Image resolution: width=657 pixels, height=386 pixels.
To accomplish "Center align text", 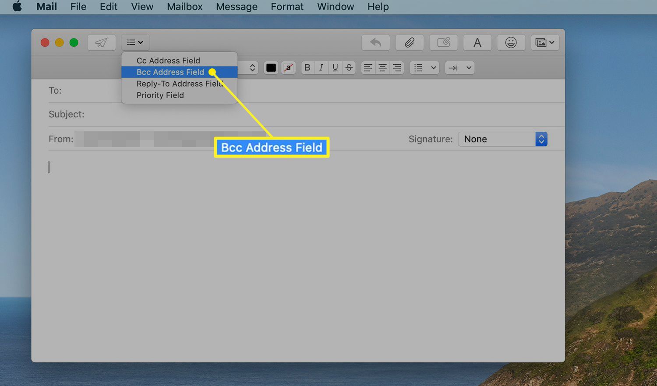I will pyautogui.click(x=382, y=68).
